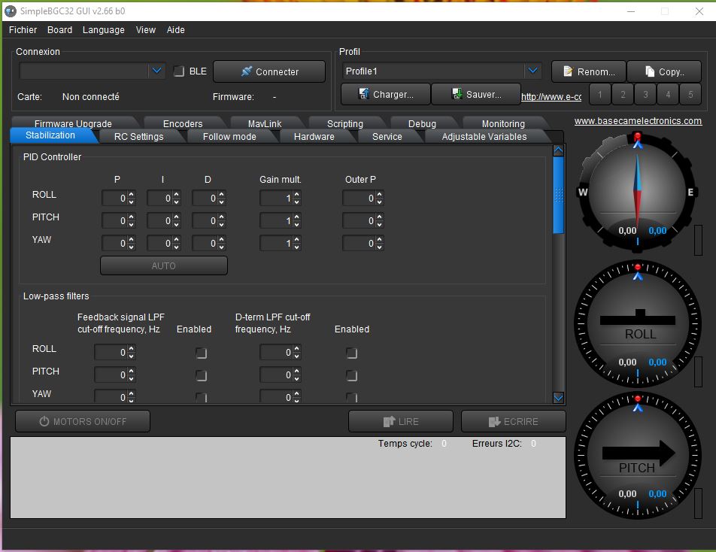716x552 pixels.
Task: Open the Connexion port dropdown
Action: point(156,71)
